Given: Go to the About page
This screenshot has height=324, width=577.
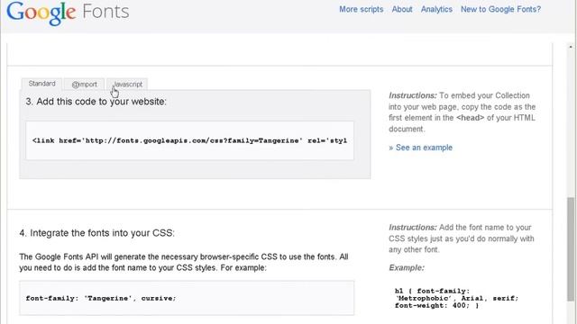Looking at the screenshot, I should pos(402,9).
